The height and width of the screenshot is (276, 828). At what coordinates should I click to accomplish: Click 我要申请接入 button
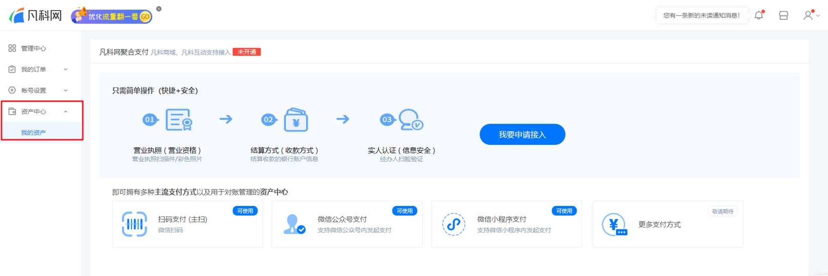522,134
